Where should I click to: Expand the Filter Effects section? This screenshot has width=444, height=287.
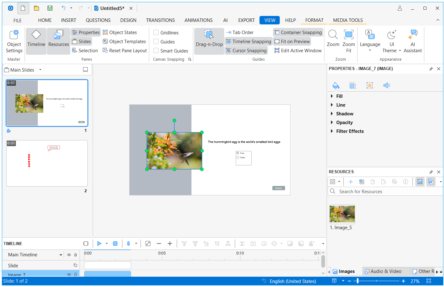tap(350, 131)
